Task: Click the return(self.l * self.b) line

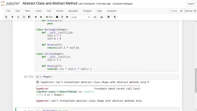Action: click(63, 48)
